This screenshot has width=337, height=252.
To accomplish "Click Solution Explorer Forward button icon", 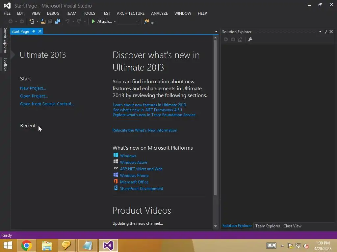I will (233, 39).
